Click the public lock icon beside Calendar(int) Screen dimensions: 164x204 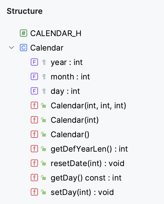43,120
